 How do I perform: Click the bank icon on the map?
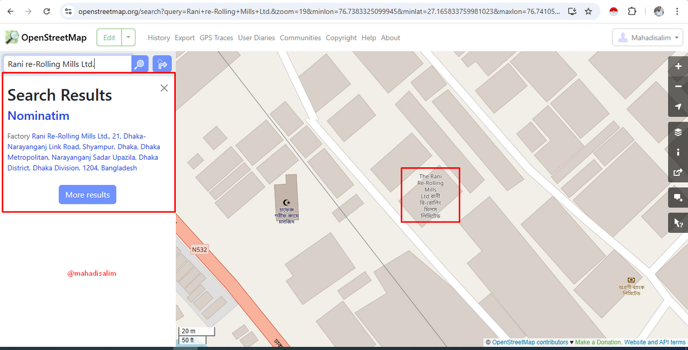pos(631,280)
